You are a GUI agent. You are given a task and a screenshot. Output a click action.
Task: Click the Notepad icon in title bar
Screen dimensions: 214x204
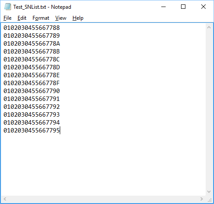point(7,7)
